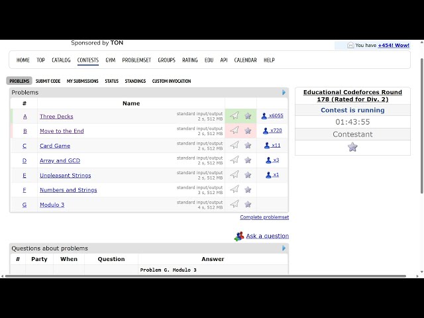Click the submit paper-plane icon for Array and GCD
Screen dimensions: 424x318
[x=235, y=160]
